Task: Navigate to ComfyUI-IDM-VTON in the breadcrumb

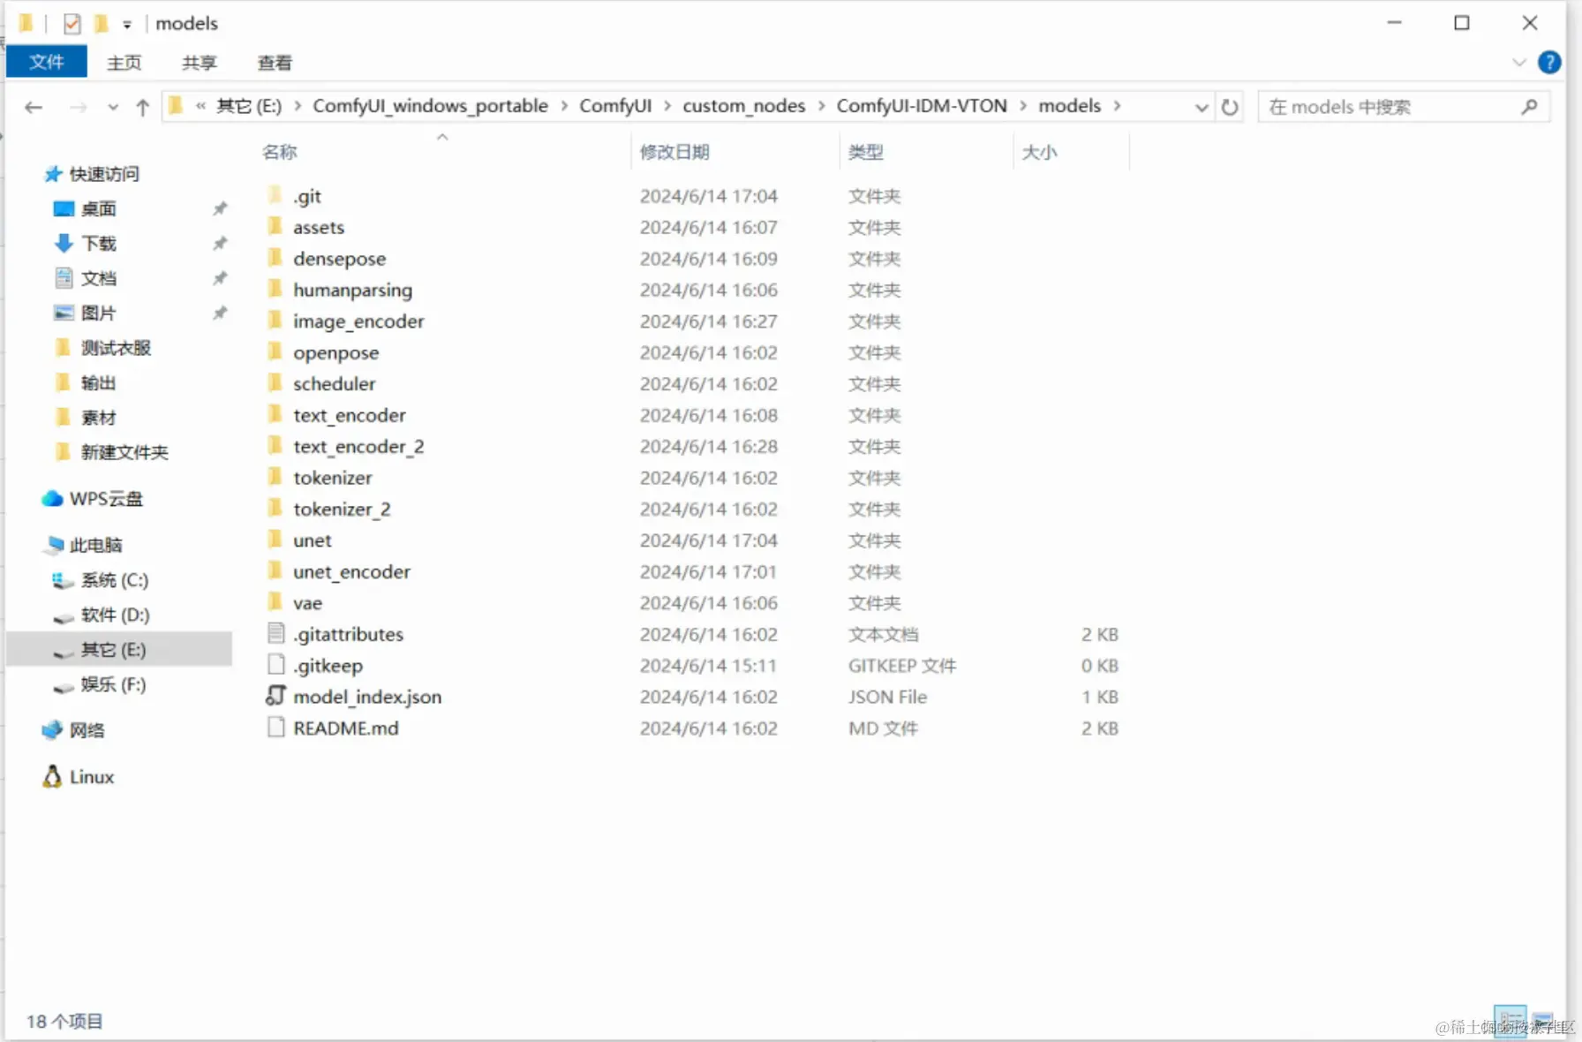Action: coord(922,106)
